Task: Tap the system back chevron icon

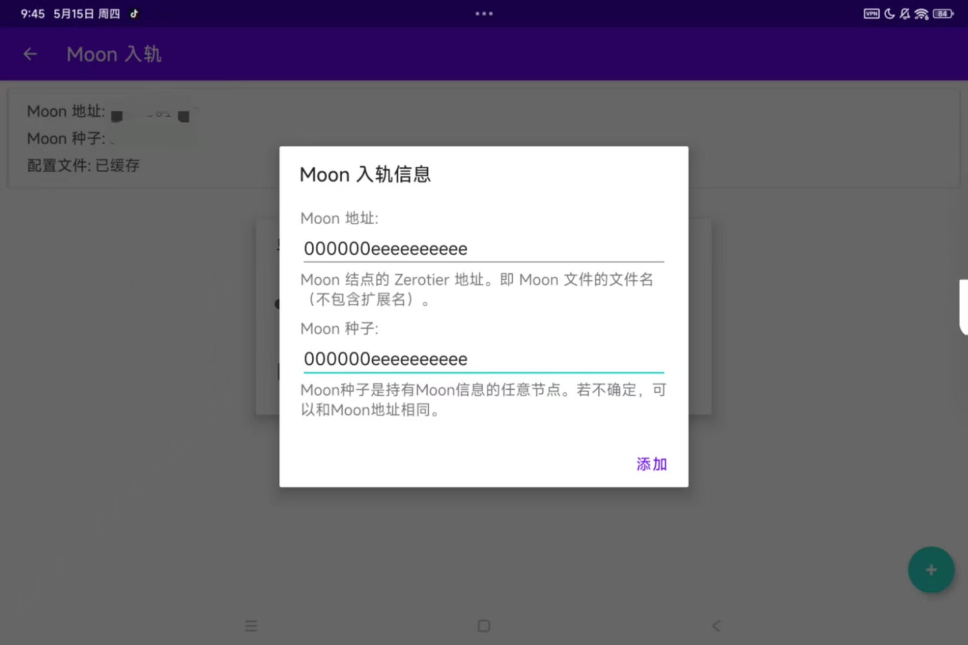Action: click(x=716, y=626)
